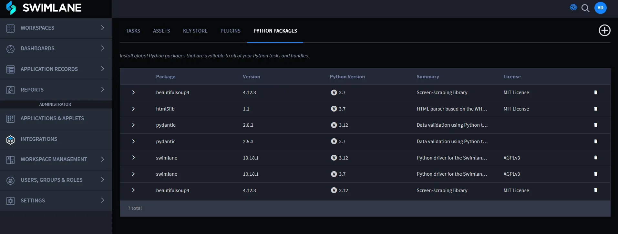
Task: Open Integrations from the sidebar
Action: point(39,139)
